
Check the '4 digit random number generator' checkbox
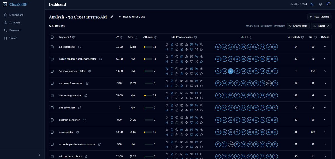[52, 59]
